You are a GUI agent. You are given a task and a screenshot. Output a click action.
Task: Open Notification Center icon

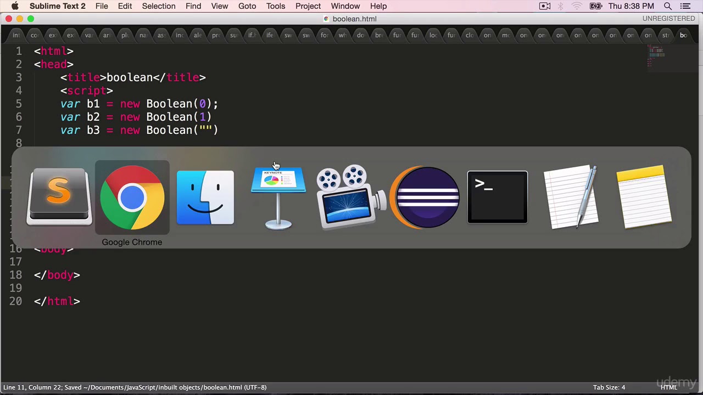coord(685,6)
